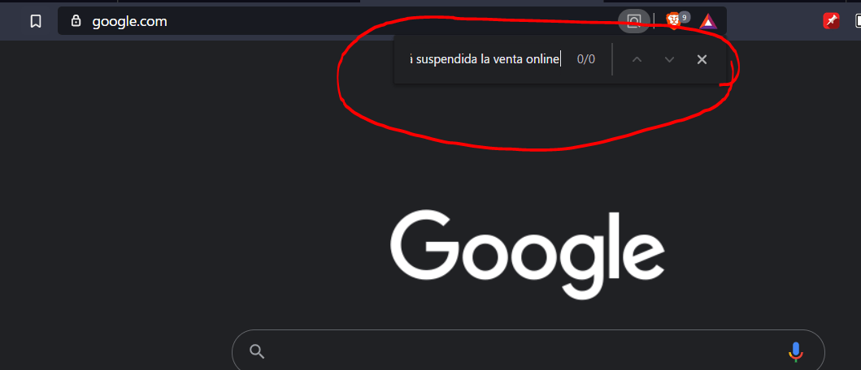Jump to the next find result
Image resolution: width=861 pixels, height=370 pixels.
[669, 59]
